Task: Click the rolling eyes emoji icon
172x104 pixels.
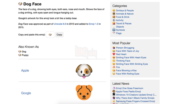Action: 114,74
